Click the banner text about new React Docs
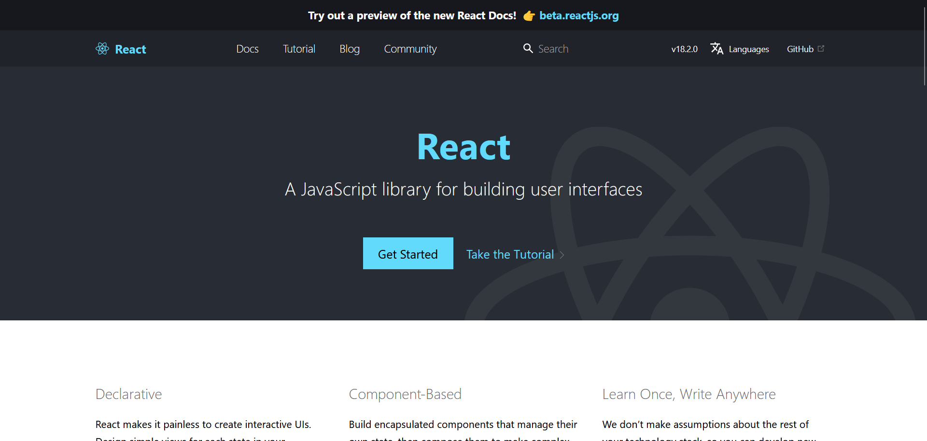This screenshot has height=441, width=927. (412, 15)
